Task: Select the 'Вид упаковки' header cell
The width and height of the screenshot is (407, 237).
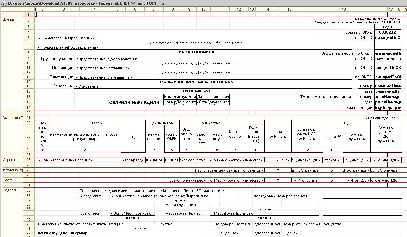Action: click(x=186, y=134)
